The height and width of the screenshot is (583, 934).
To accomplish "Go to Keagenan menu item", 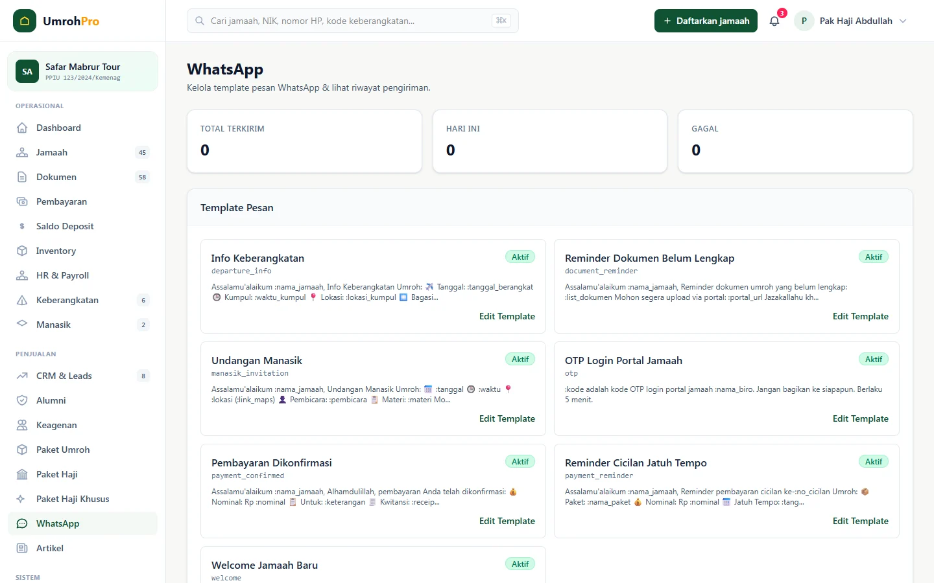I will [x=83, y=425].
